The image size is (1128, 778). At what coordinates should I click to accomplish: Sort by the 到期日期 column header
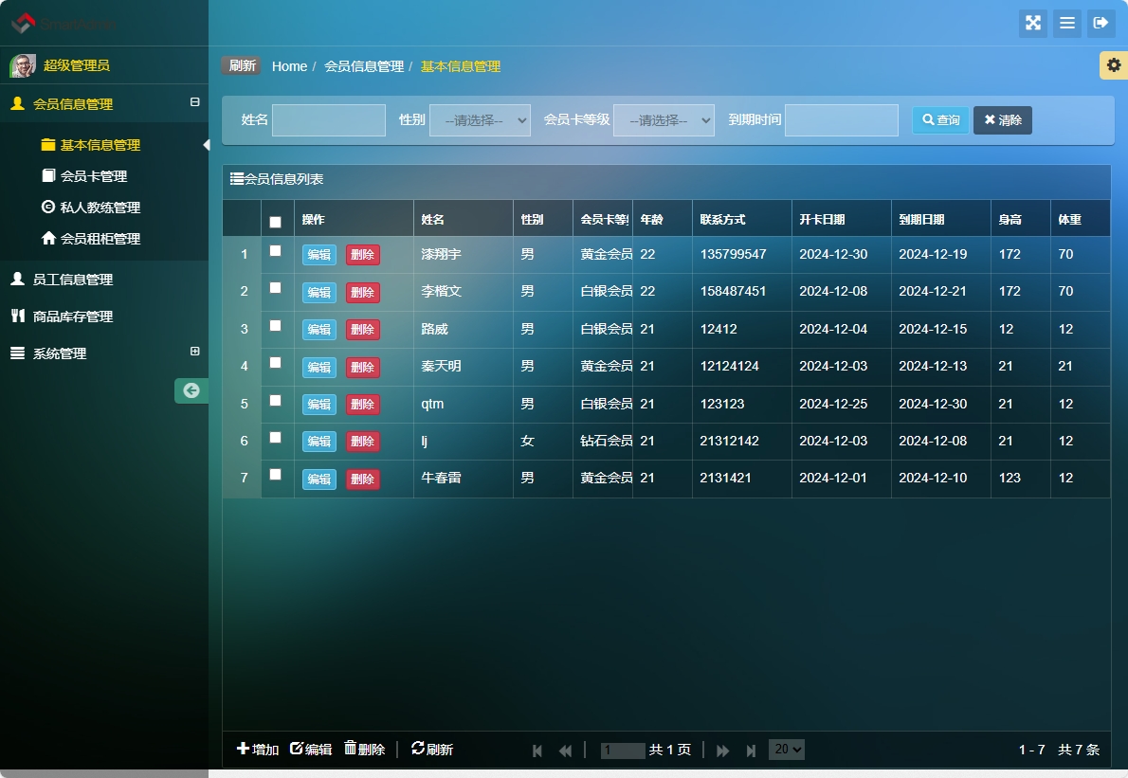tap(941, 219)
